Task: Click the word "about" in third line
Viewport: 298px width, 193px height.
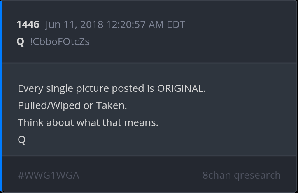Action: pos(60,123)
